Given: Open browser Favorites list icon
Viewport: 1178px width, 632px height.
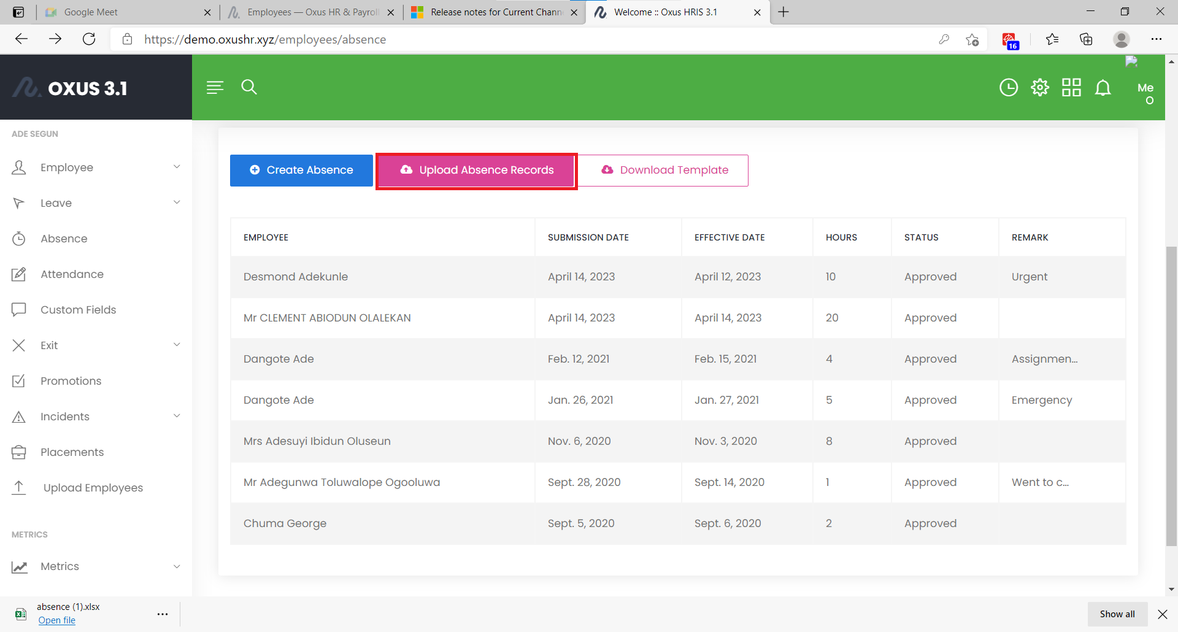Looking at the screenshot, I should (x=1052, y=39).
